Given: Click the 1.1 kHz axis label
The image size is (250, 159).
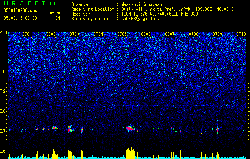Looking at the screenshot, I should (4, 52).
